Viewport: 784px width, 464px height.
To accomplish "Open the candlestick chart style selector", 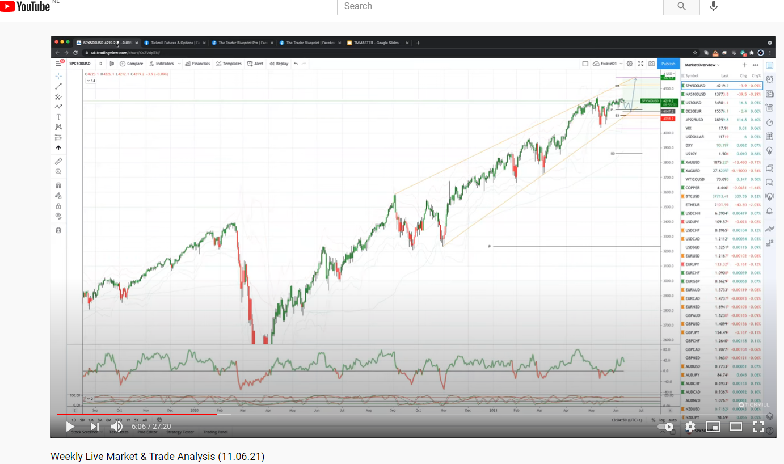I will 112,64.
